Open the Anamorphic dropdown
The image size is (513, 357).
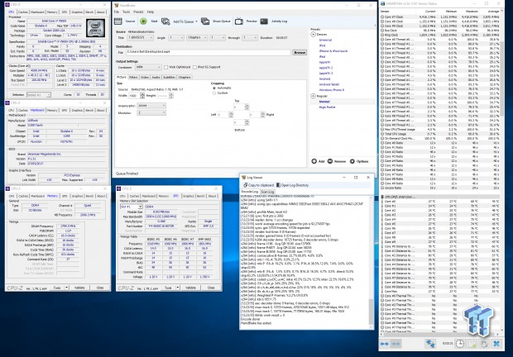pyautogui.click(x=151, y=106)
